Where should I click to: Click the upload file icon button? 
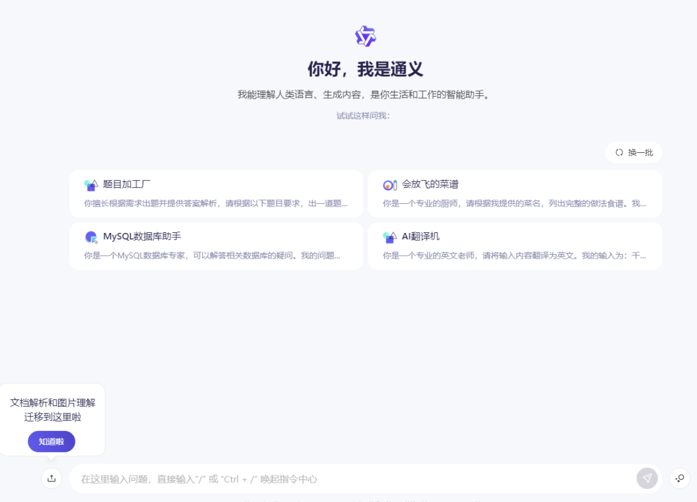[x=52, y=479]
